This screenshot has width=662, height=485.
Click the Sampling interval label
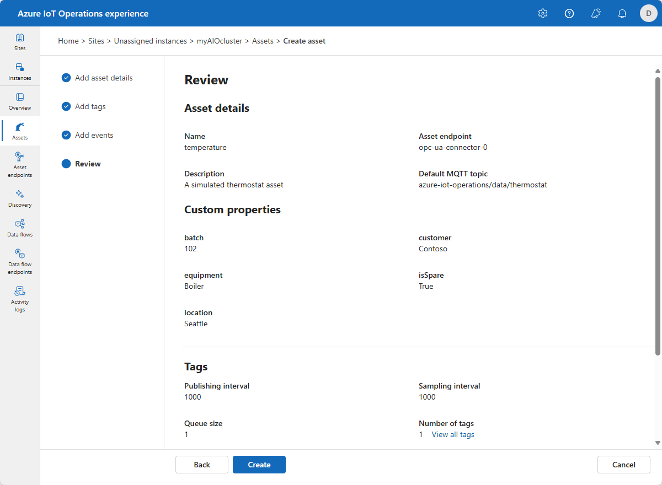click(450, 386)
